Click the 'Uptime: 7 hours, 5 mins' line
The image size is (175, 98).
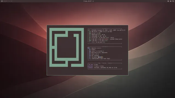point(96,66)
